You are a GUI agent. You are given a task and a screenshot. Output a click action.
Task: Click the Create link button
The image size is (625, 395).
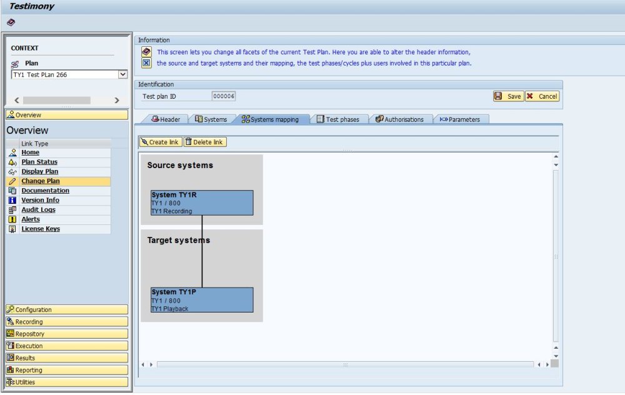(x=160, y=142)
